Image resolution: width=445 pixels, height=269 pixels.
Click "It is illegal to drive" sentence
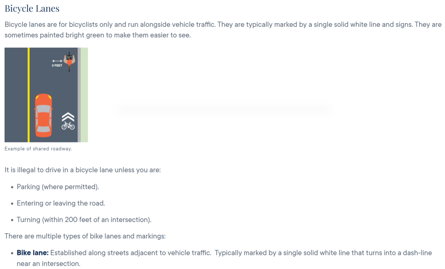82,169
